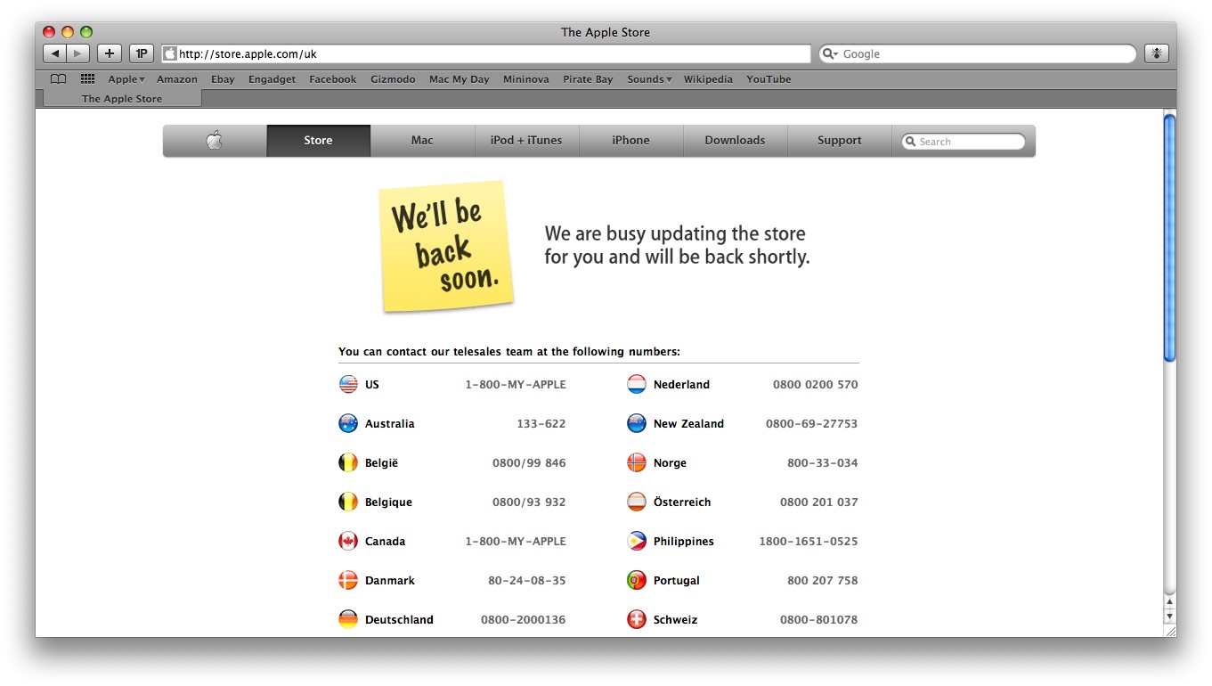
Task: Click the Österreich flag icon
Action: pyautogui.click(x=637, y=502)
